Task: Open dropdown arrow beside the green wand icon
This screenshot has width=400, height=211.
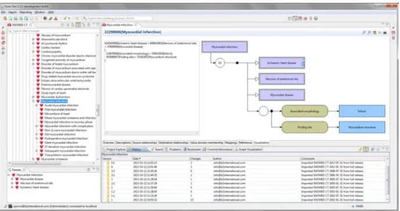Action: pos(69,19)
